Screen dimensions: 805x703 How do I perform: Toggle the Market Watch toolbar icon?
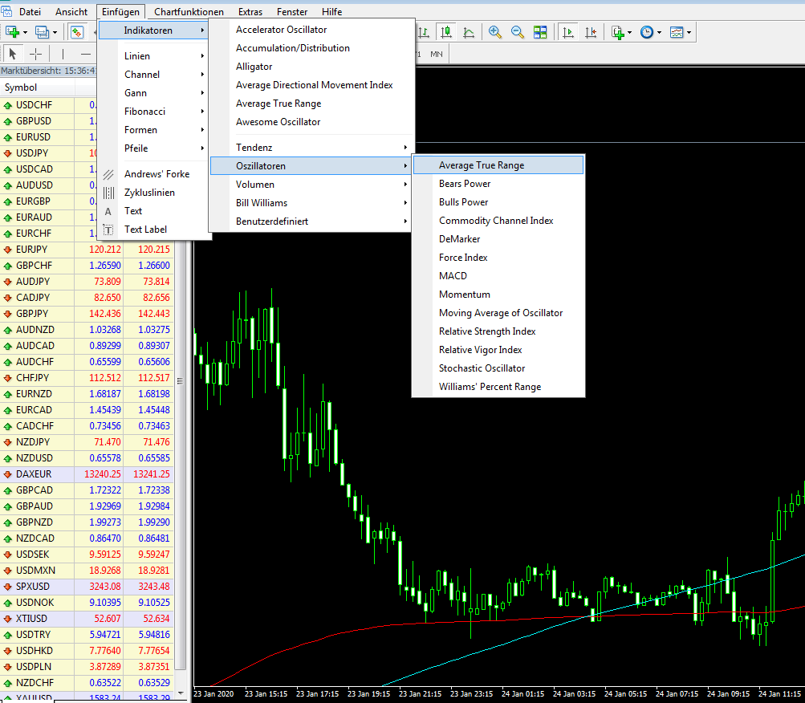[77, 32]
